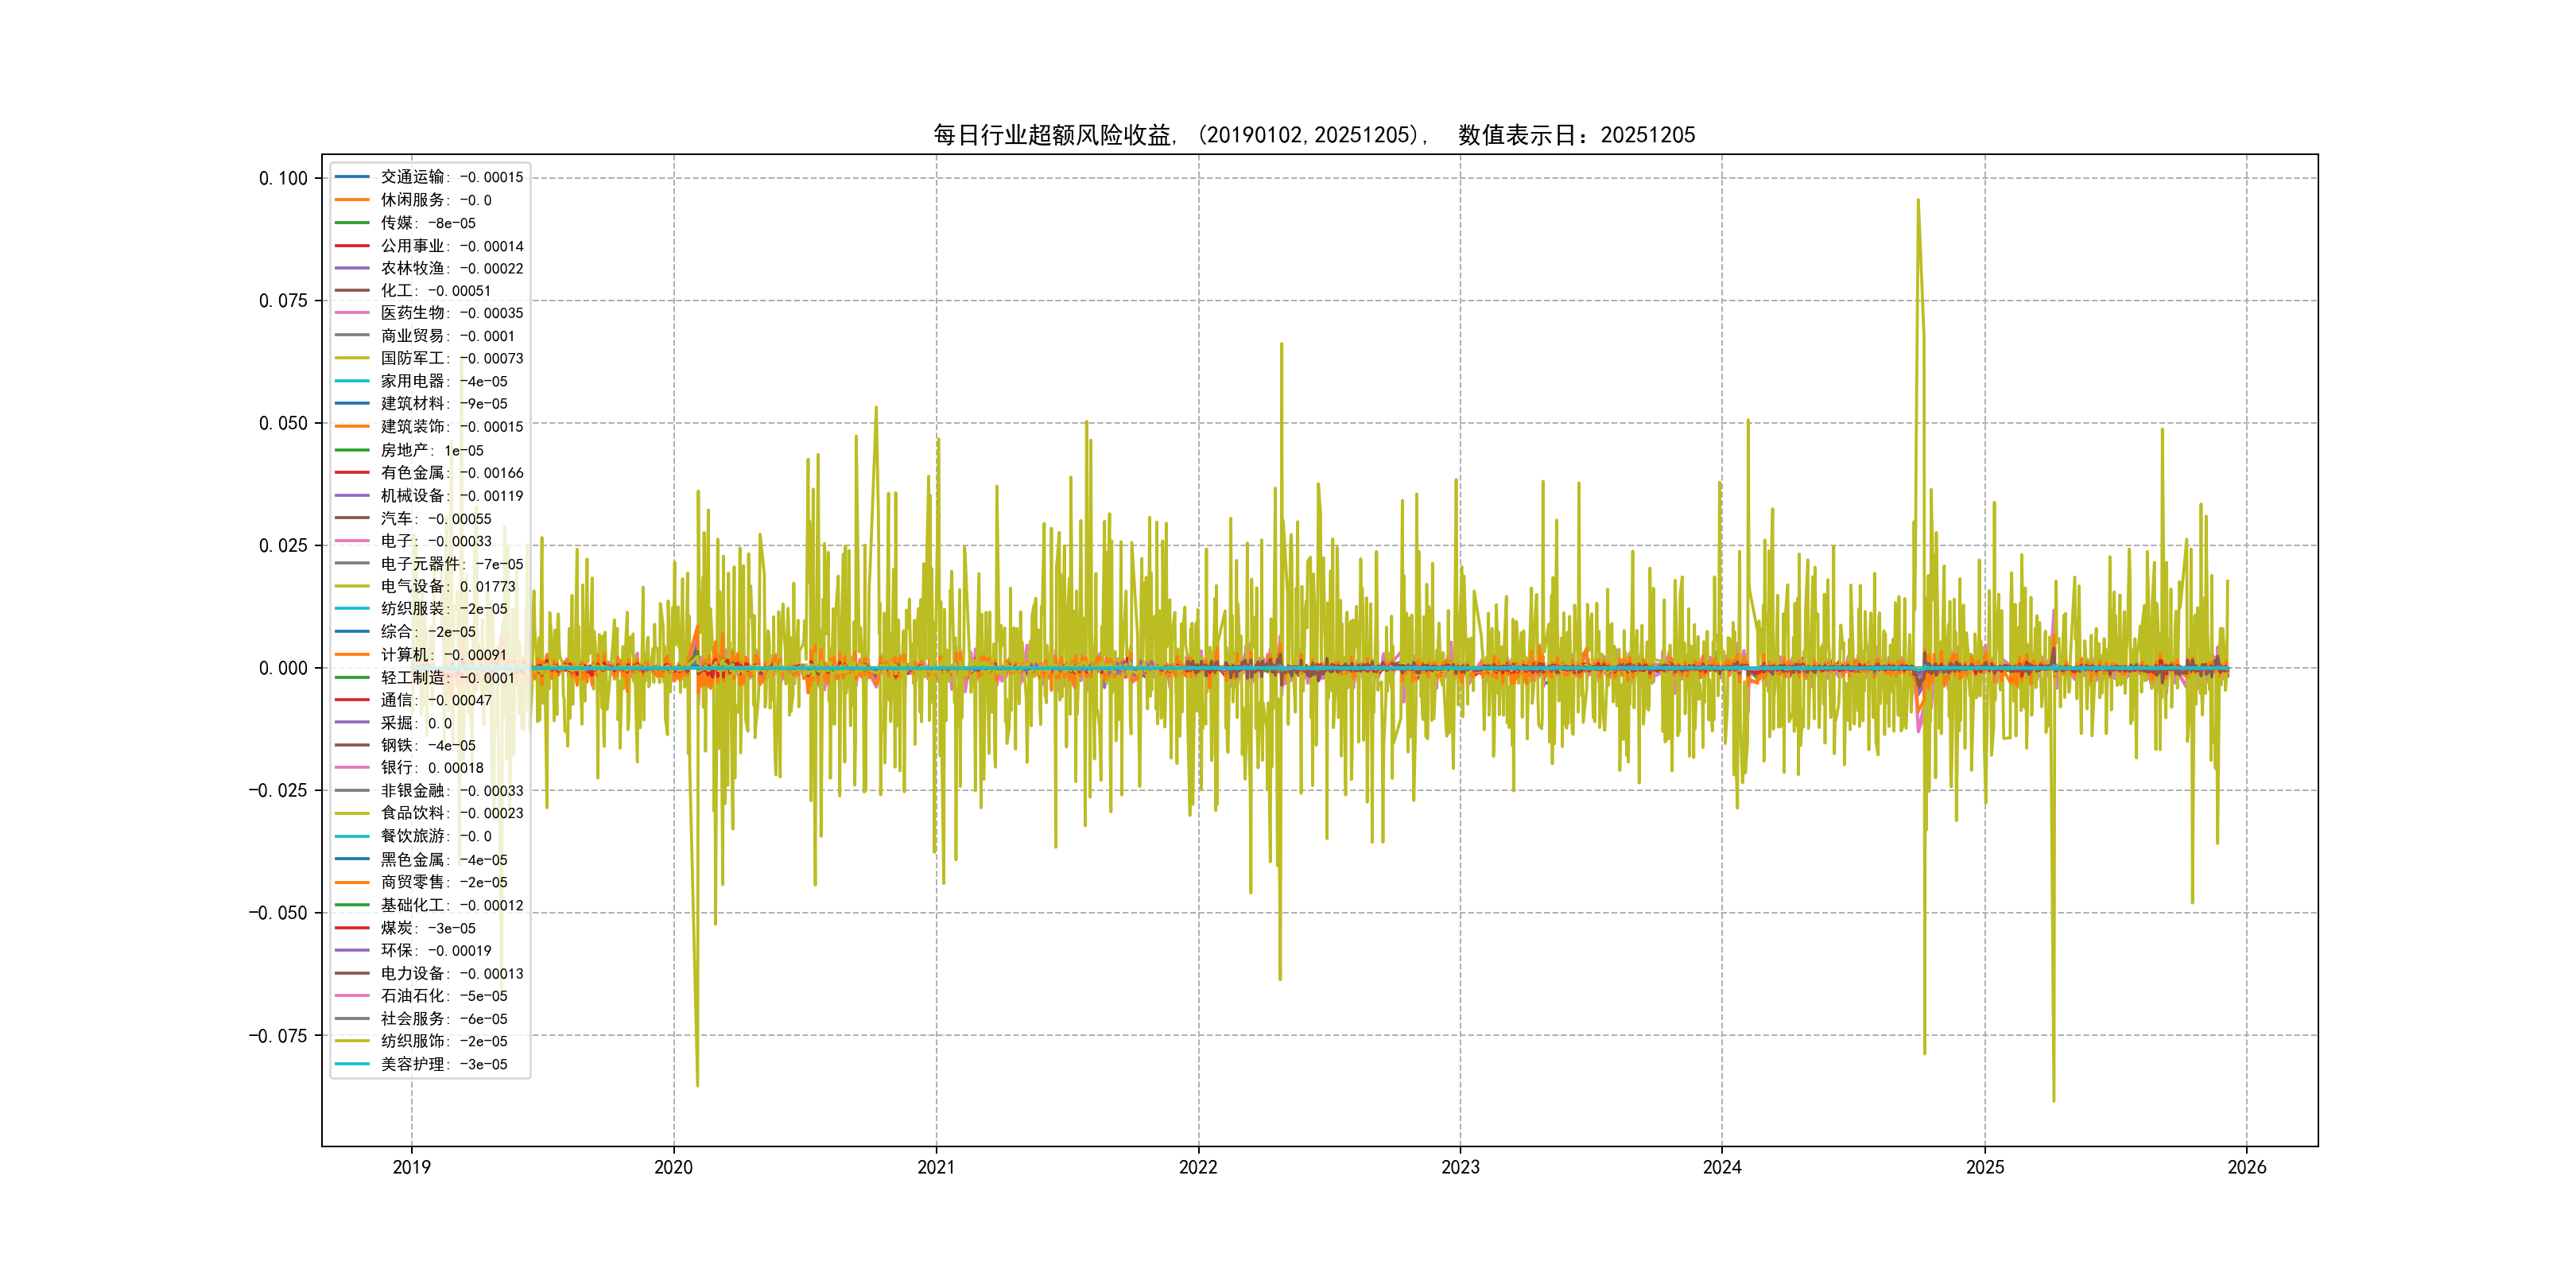Click the 2026 x-axis tick label
This screenshot has width=2576, height=1288.
tap(2246, 1167)
